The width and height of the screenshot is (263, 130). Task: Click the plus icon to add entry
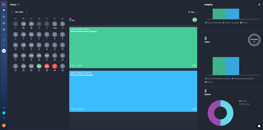pyautogui.click(x=4, y=45)
